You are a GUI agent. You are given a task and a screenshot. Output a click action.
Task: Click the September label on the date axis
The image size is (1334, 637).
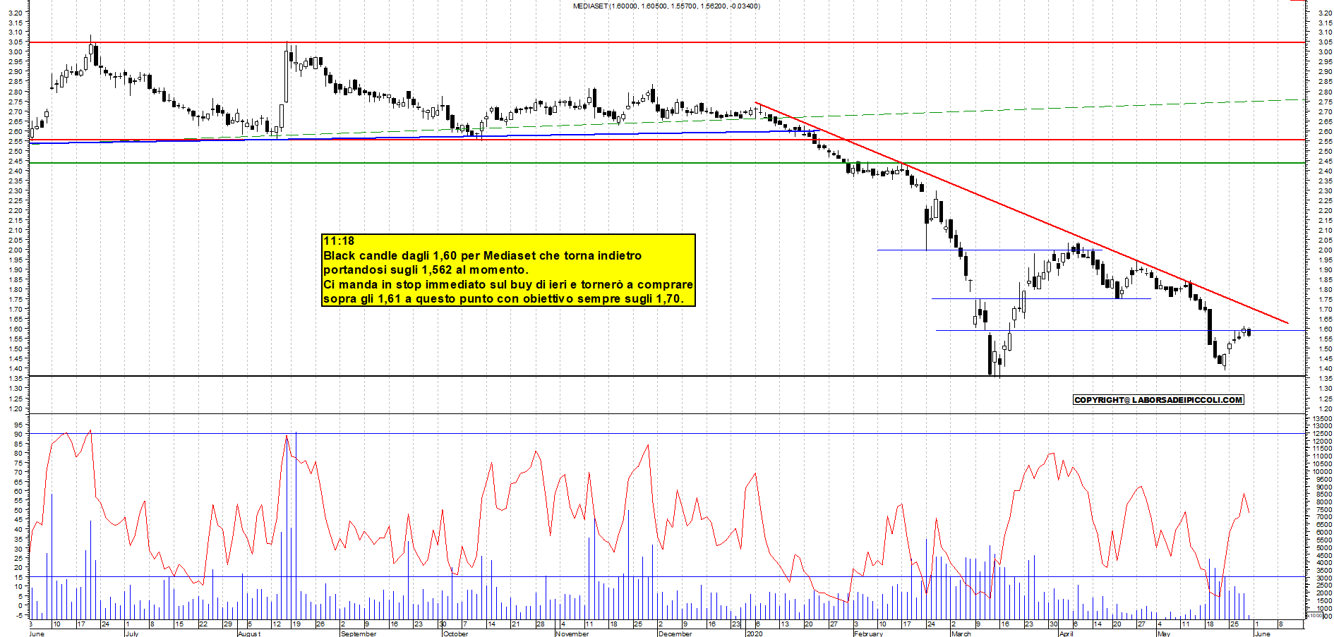(359, 633)
